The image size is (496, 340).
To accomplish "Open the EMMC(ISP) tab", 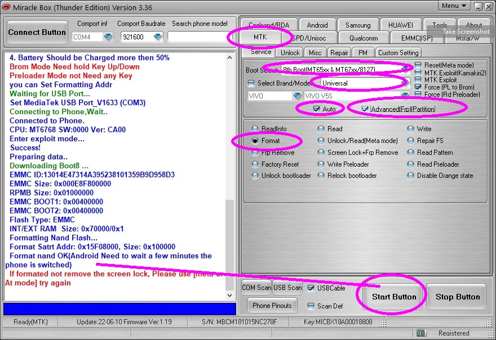I will pos(417,38).
